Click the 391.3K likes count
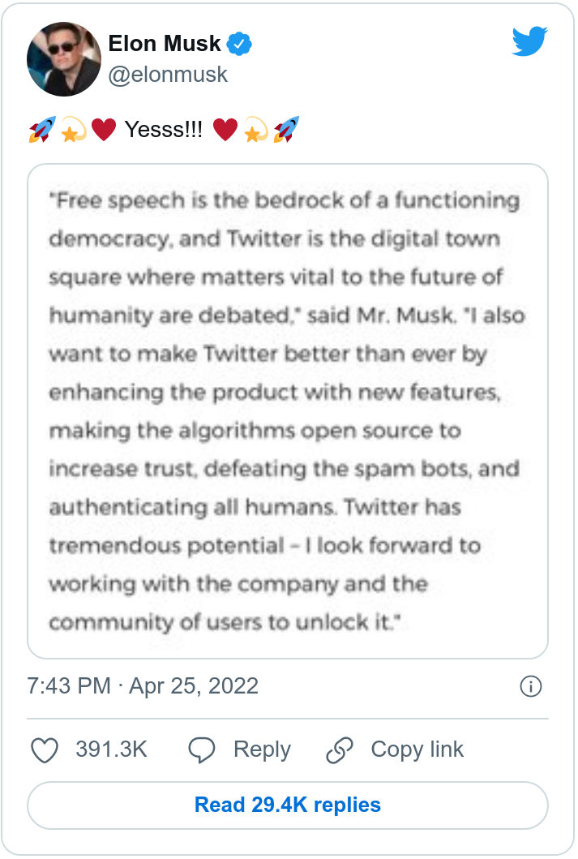Screen dimensions: 578x859 tap(111, 750)
